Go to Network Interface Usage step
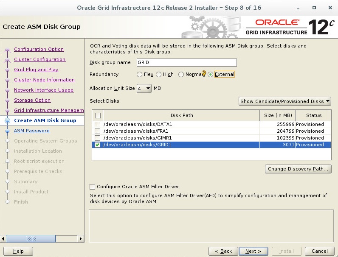Screen dimensions: 338x257 44,90
